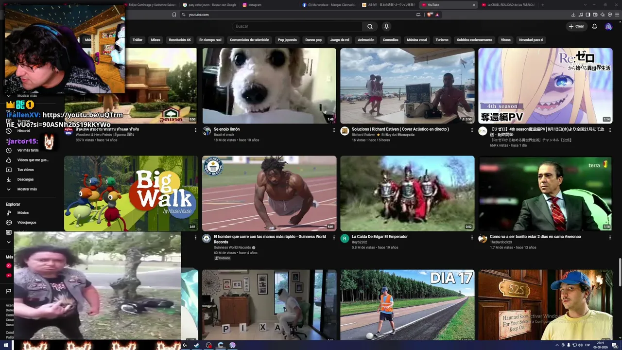
Task: Select the 'Música vocal' filter chip
Action: [x=417, y=40]
